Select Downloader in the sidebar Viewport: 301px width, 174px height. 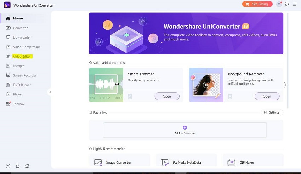(x=23, y=37)
